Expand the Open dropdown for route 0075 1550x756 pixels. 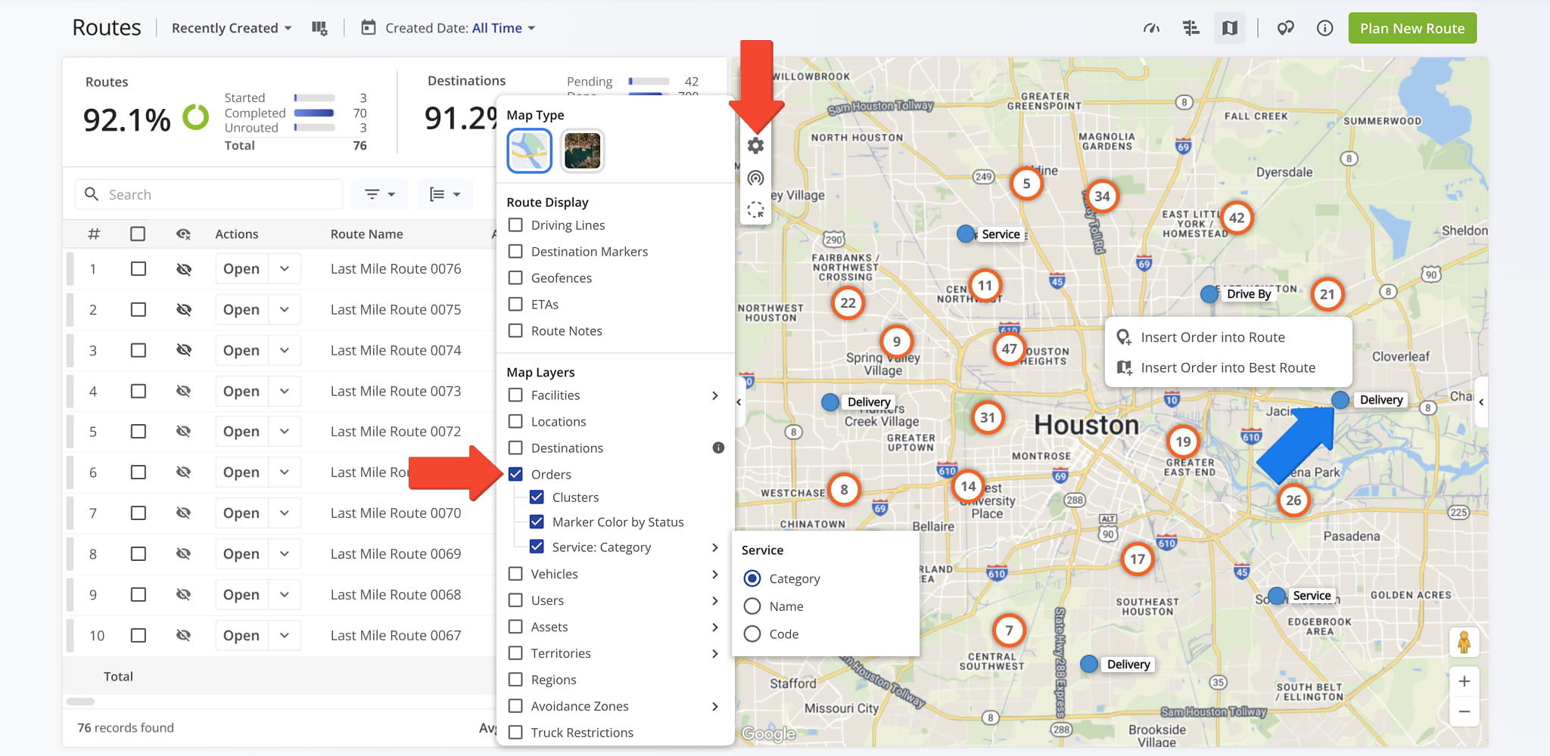tap(285, 309)
